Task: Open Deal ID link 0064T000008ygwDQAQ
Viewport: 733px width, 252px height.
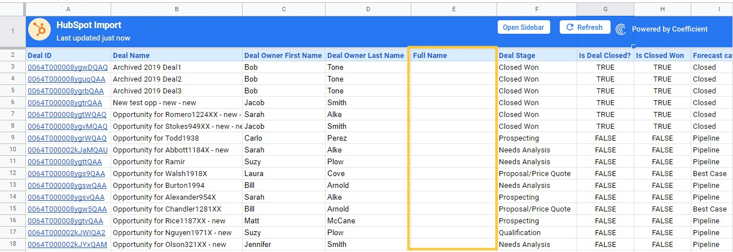Action: 67,67
